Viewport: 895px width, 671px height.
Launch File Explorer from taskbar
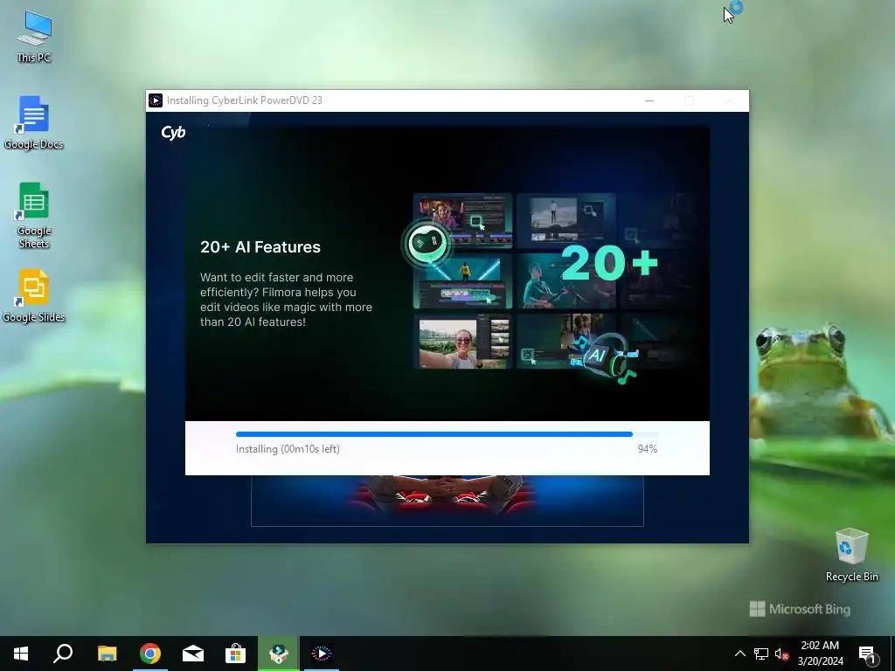(x=107, y=654)
